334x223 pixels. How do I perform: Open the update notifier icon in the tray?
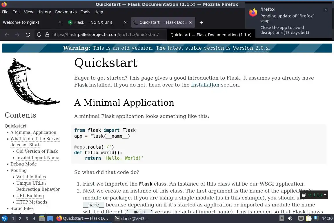[316, 218]
